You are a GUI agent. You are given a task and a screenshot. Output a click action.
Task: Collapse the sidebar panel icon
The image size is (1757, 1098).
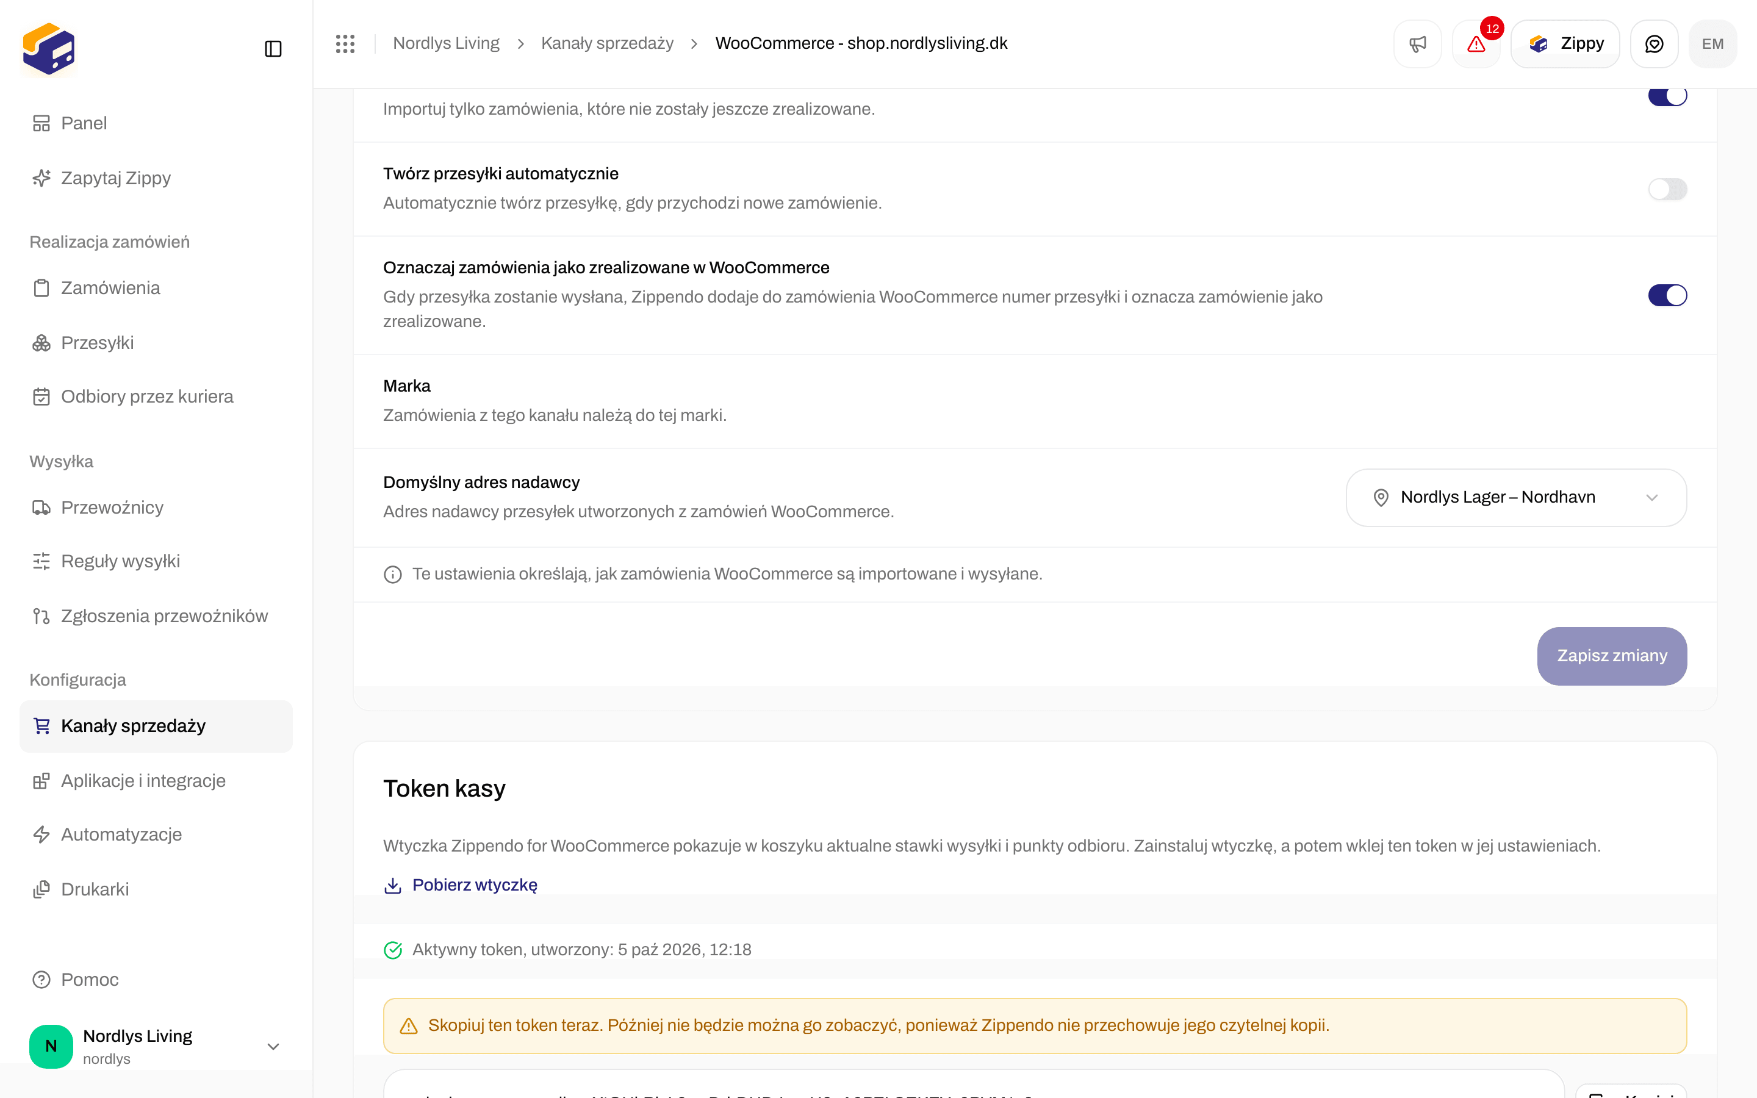(x=273, y=49)
